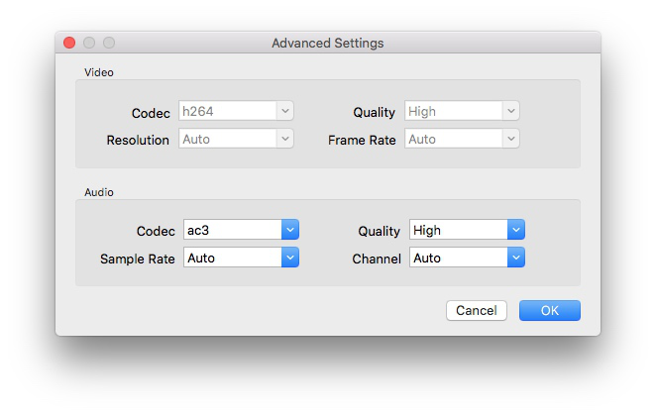Click the grayed-out zoom window button
Viewport: 656px width, 415px height.
109,44
